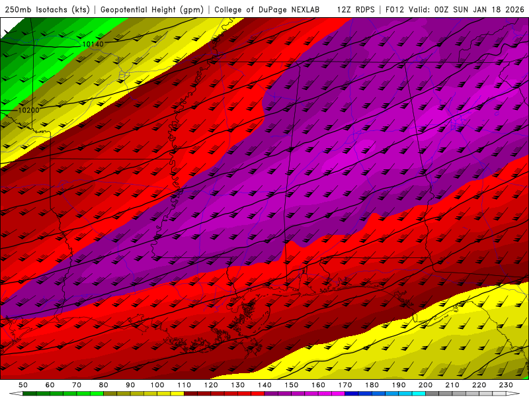Screen dimensions: 529x397
Task: Click the first olive swatch below 80
Action: coord(110,394)
